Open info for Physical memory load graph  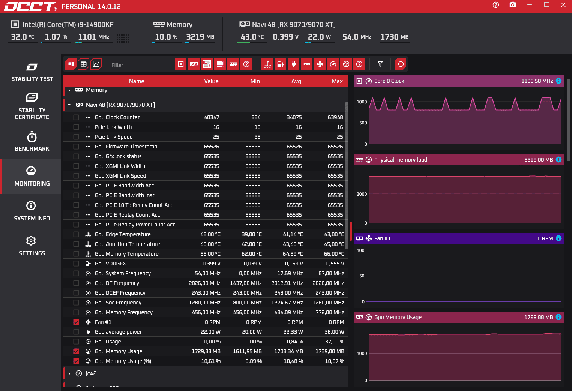coord(558,160)
